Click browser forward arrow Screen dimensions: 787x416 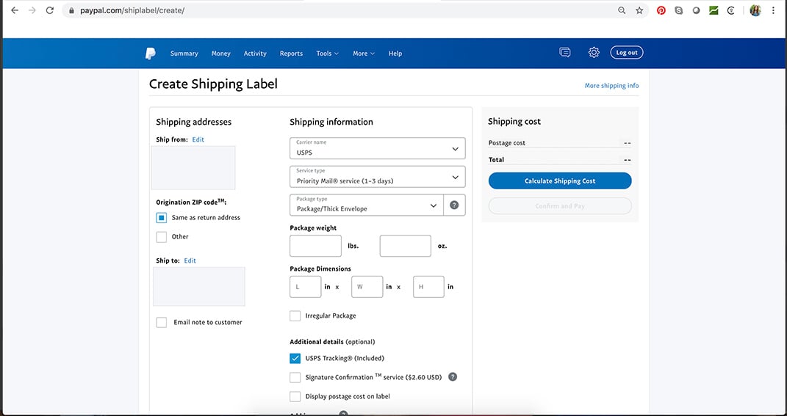(32, 10)
